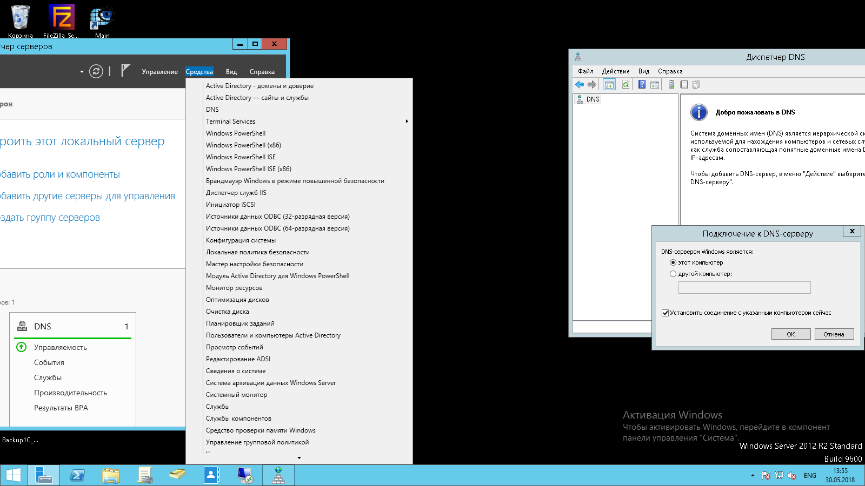Click the server icon in DNS Manager toolbar
The width and height of the screenshot is (865, 486).
pos(671,84)
